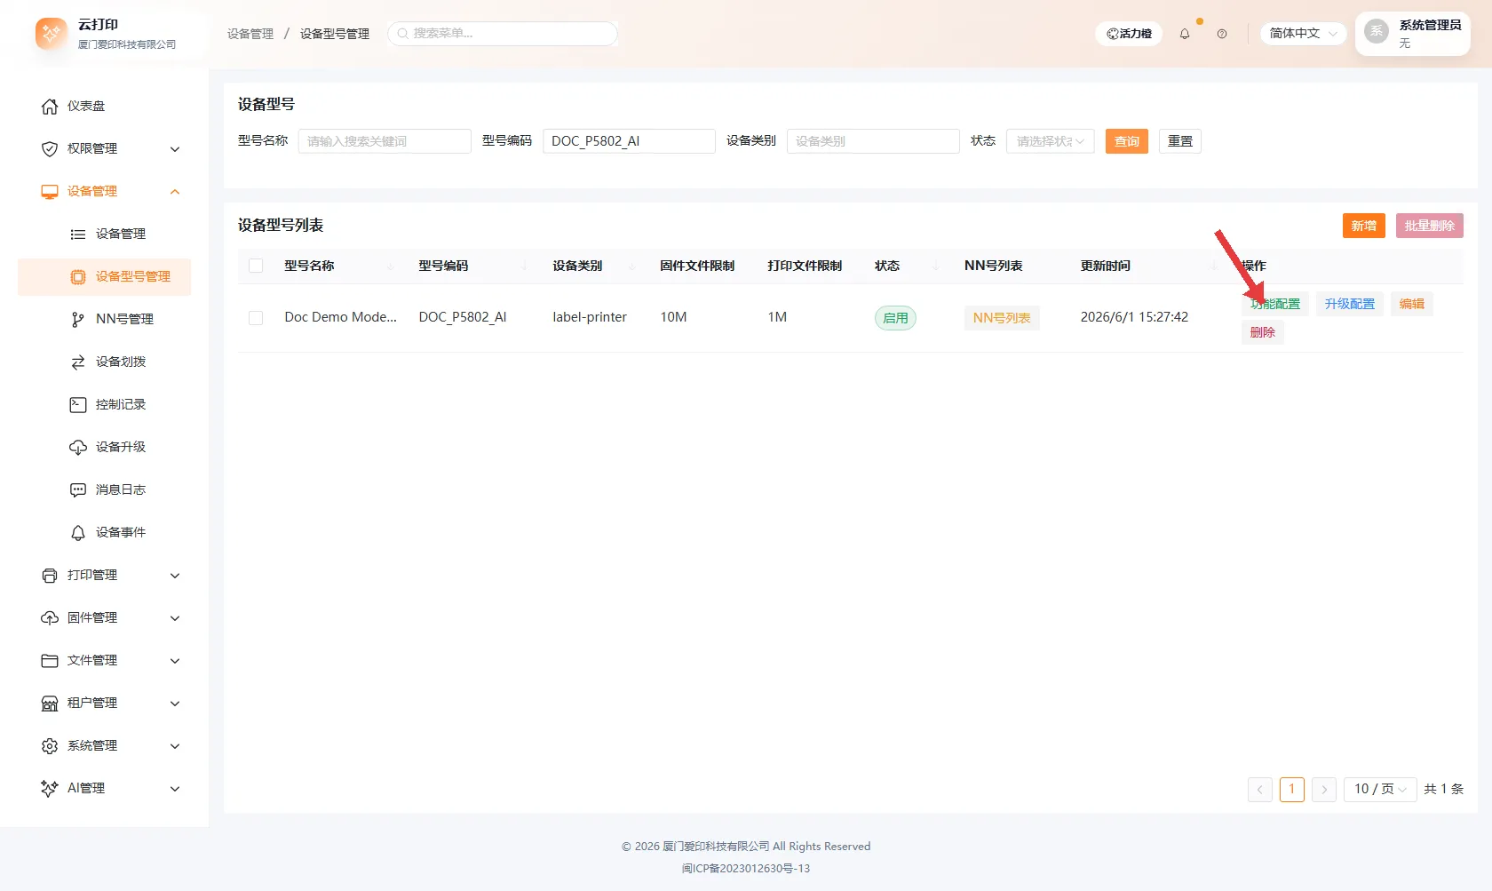1492x891 pixels.
Task: Open 设备划拨 menu item
Action: (x=104, y=362)
